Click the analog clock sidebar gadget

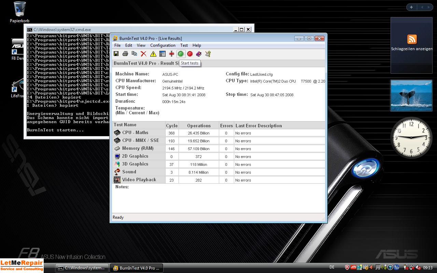click(411, 138)
